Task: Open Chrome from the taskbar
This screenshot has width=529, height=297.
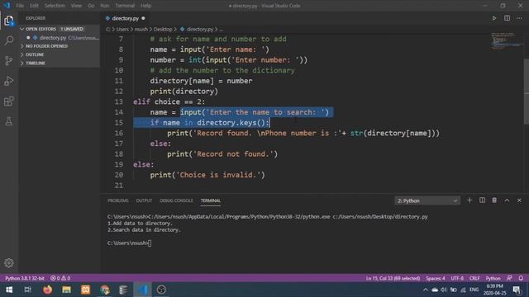Action: [105, 290]
